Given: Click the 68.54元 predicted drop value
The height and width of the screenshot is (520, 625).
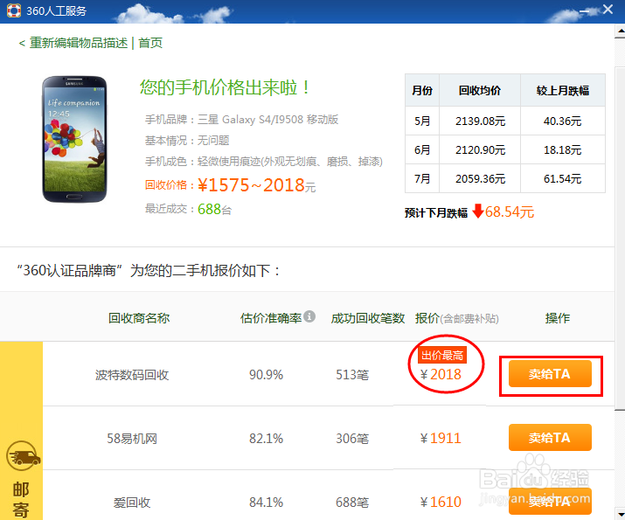Looking at the screenshot, I should click(x=510, y=211).
